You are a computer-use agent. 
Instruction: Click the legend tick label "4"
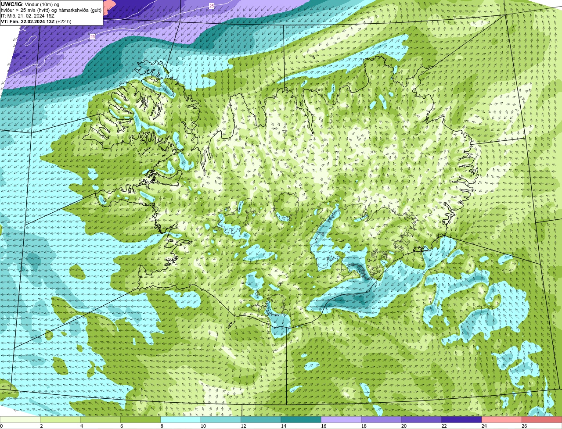pos(81,426)
